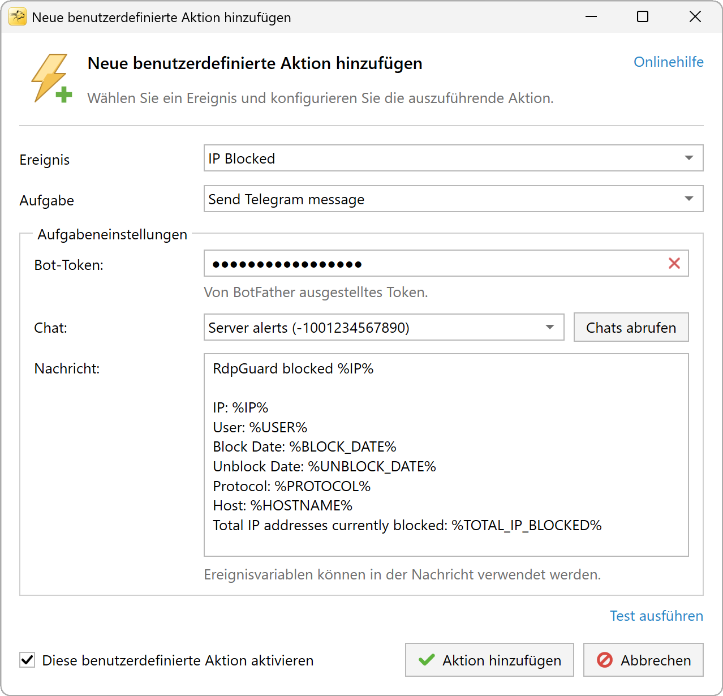This screenshot has height=696, width=723.
Task: Click the 'User: %USER%' line
Action: pyautogui.click(x=260, y=427)
